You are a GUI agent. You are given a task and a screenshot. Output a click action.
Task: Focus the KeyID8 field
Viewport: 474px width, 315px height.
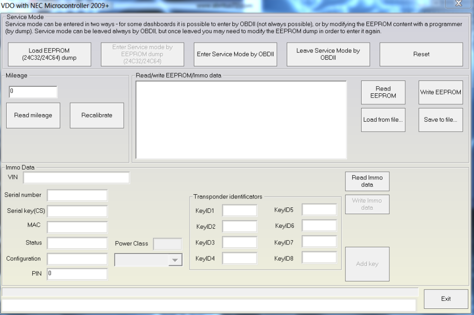coord(319,257)
